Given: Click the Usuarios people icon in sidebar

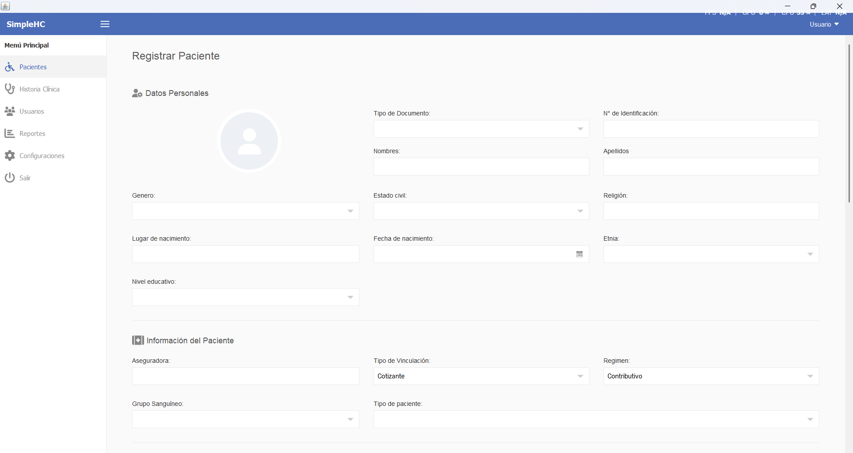Looking at the screenshot, I should click(x=10, y=111).
